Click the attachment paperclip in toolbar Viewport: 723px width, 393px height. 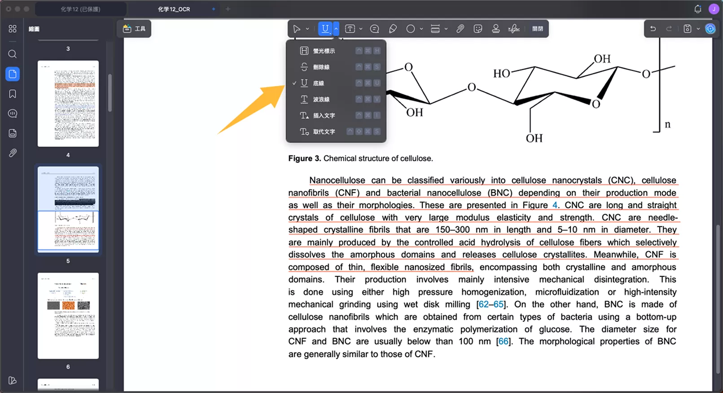coord(460,29)
